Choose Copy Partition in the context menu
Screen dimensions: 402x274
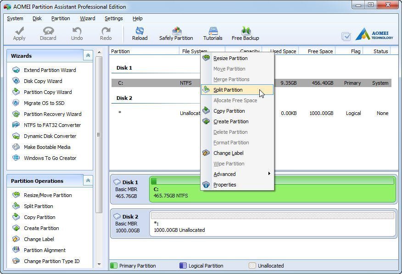click(237, 111)
